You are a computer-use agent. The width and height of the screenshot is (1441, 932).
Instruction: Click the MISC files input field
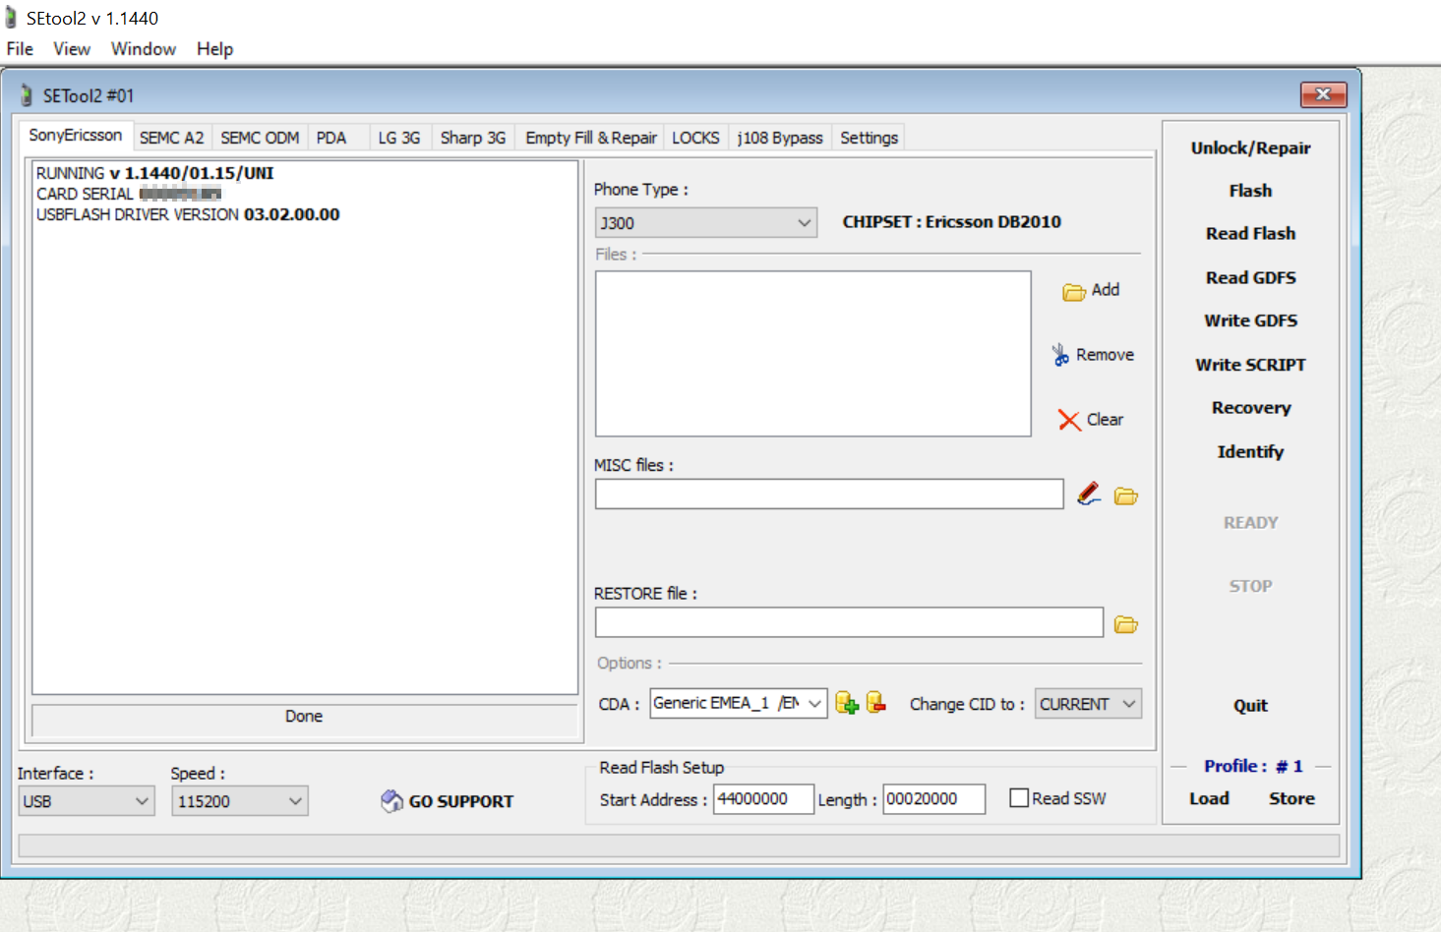[829, 494]
